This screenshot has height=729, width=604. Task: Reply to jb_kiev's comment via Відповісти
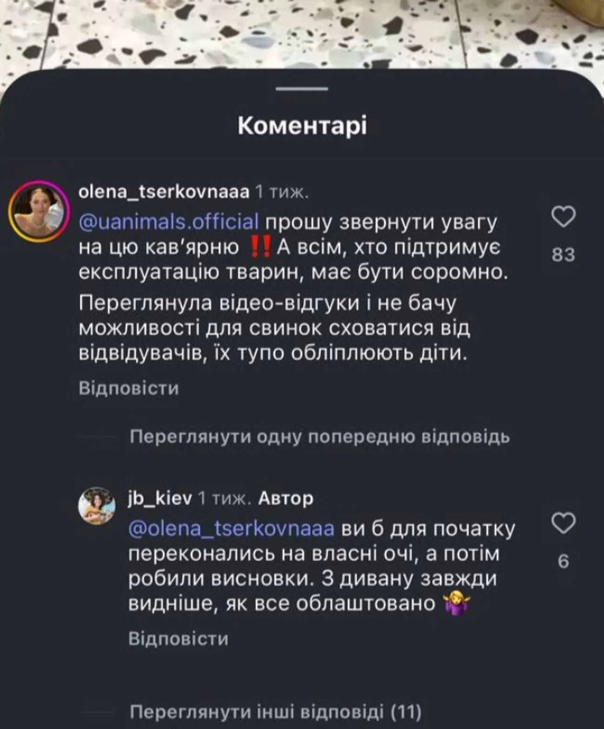[x=178, y=638]
